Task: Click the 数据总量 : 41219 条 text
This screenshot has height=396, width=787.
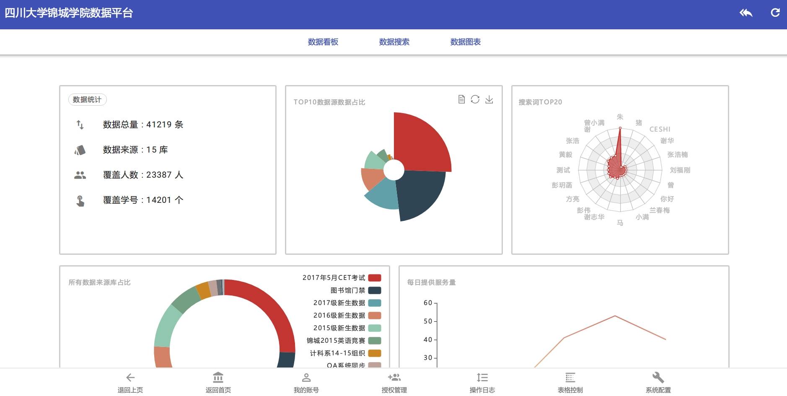Action: click(x=143, y=124)
